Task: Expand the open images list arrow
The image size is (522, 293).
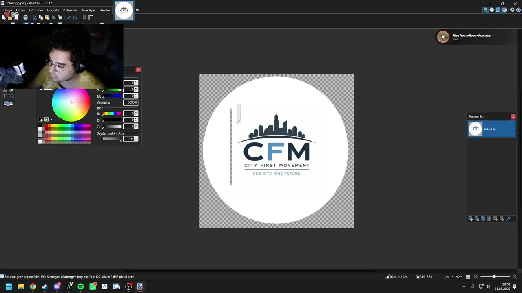Action: [137, 10]
